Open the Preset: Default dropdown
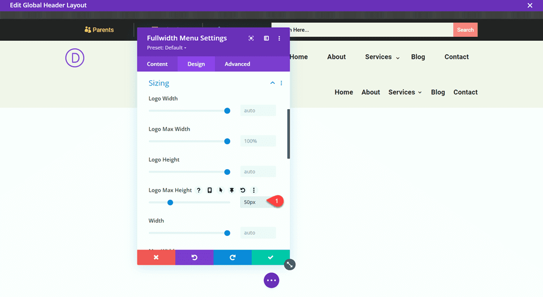Viewport: 543px width, 297px height. (166, 48)
